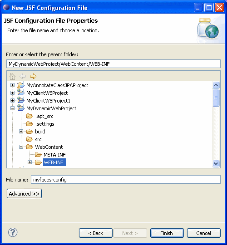227x245 pixels.
Task: Click the MyClientWSProject1 project icon
Action: tap(21, 100)
